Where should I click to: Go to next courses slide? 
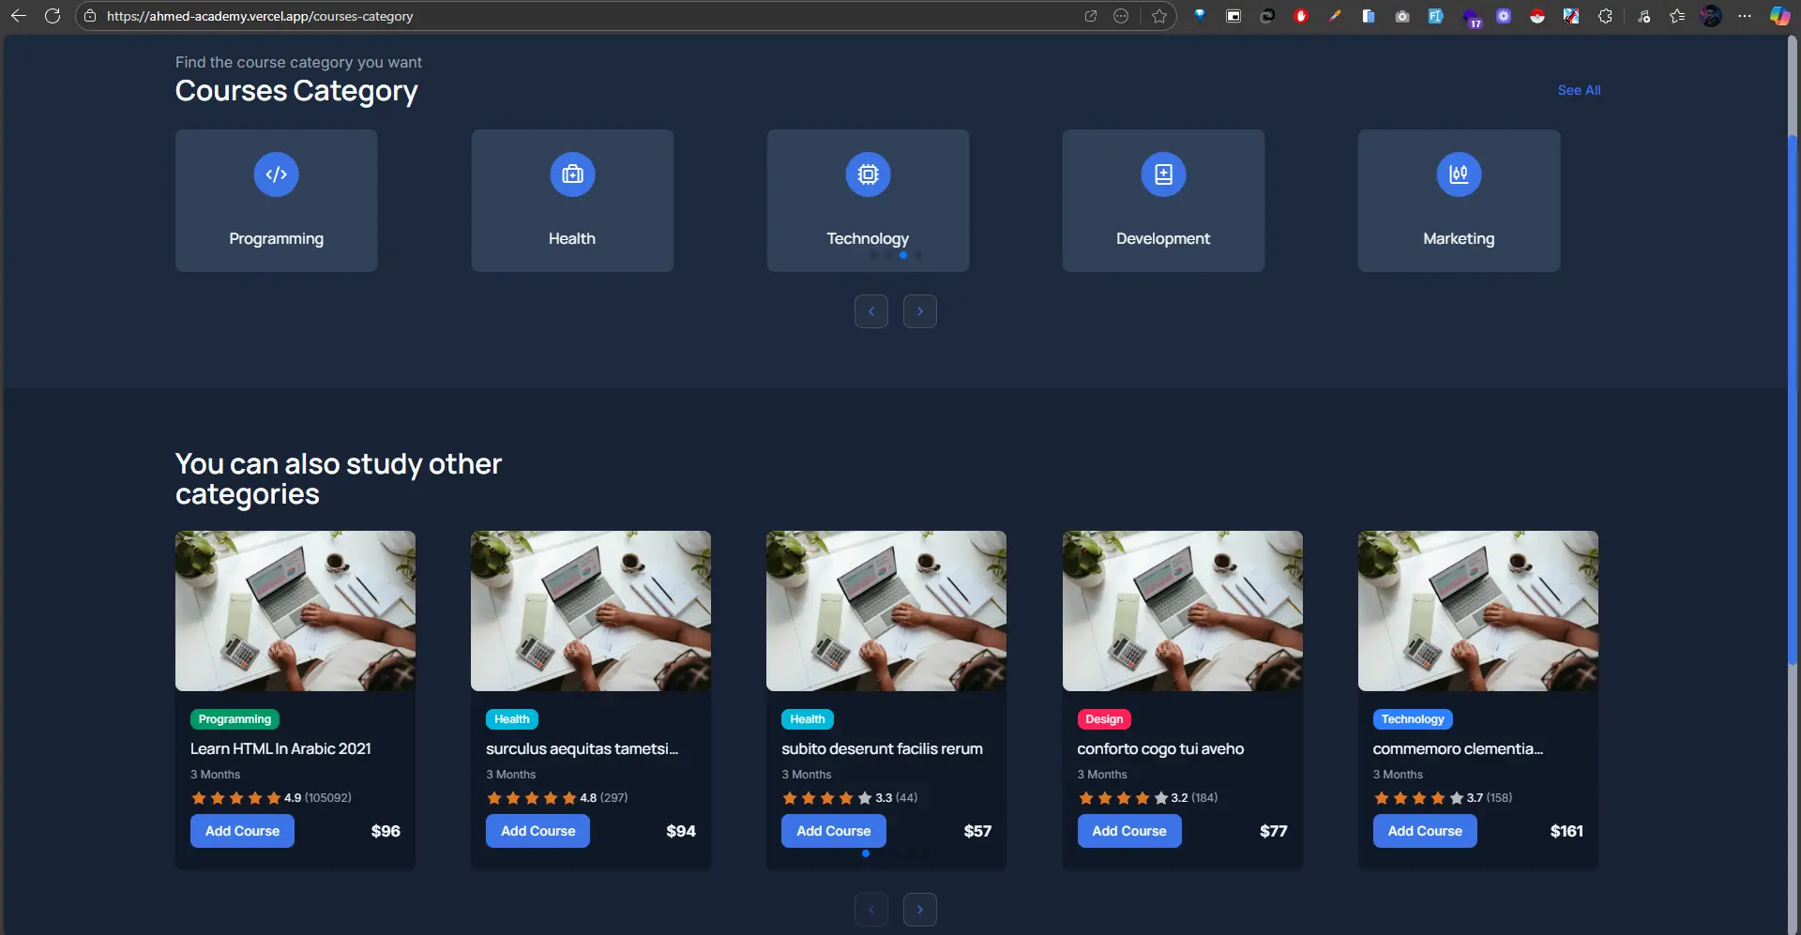click(920, 910)
